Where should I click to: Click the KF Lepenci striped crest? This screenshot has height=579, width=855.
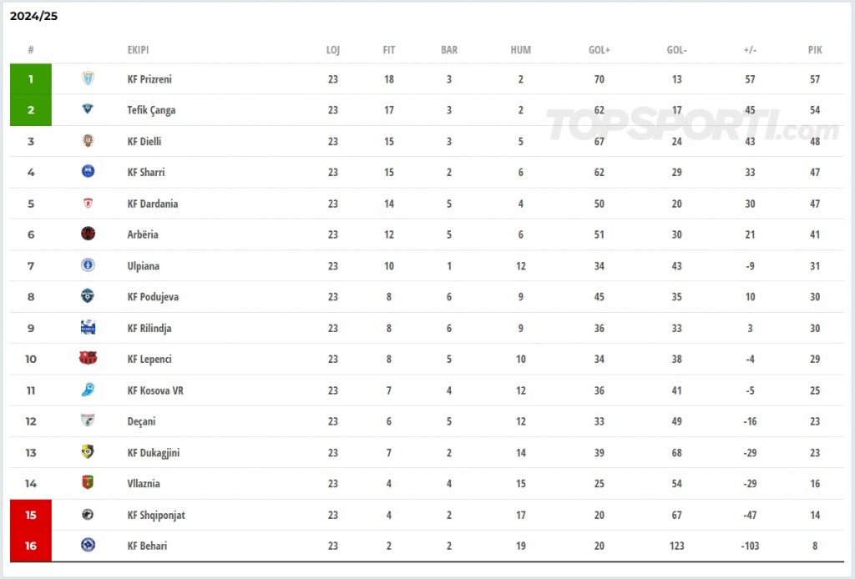click(88, 359)
